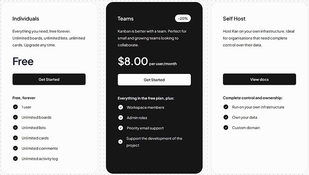Click the checkmark icon beside Unlimited activity log
This screenshot has height=175, width=309.
coord(15,159)
